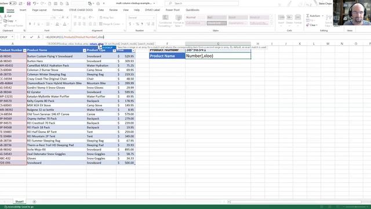The image size is (371, 209).
Task: Select the price cell showing 895.00
Action: click(x=126, y=150)
